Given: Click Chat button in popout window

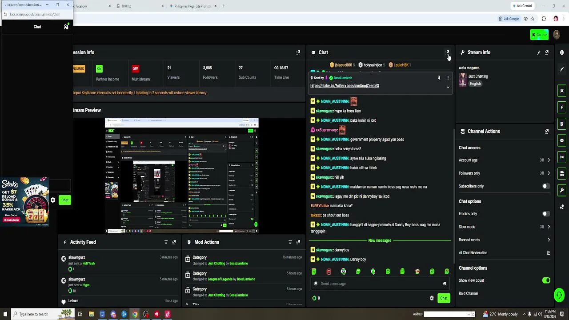Looking at the screenshot, I should pyautogui.click(x=65, y=200).
